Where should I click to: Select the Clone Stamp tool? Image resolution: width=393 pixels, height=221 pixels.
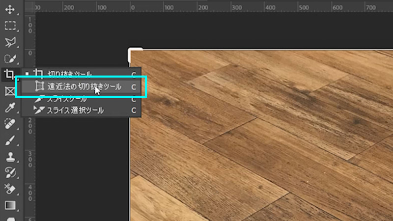pyautogui.click(x=10, y=157)
